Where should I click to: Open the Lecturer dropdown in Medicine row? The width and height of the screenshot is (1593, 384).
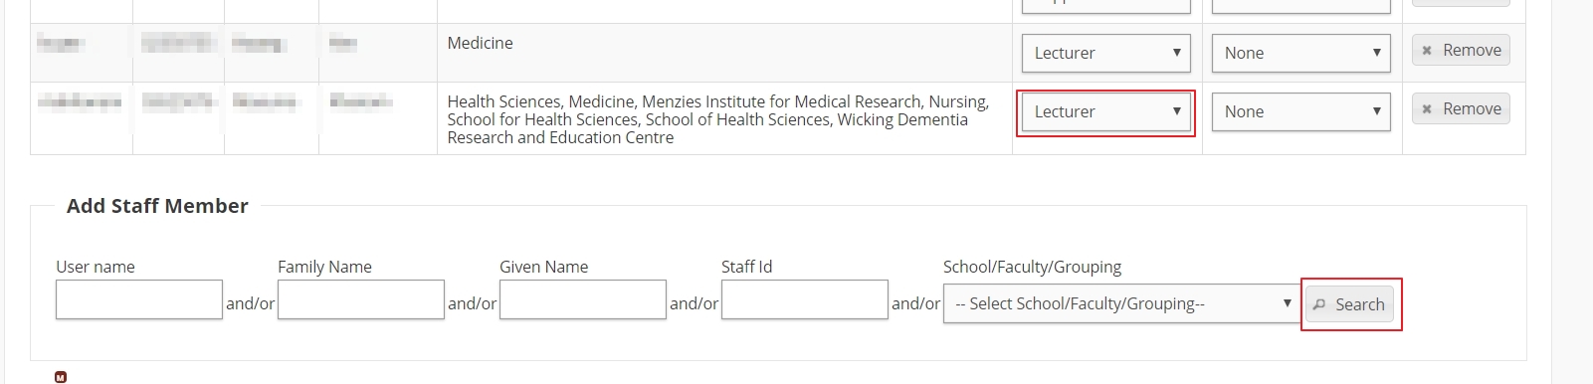tap(1105, 53)
